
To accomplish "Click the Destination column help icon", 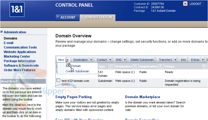I will 135,66.
